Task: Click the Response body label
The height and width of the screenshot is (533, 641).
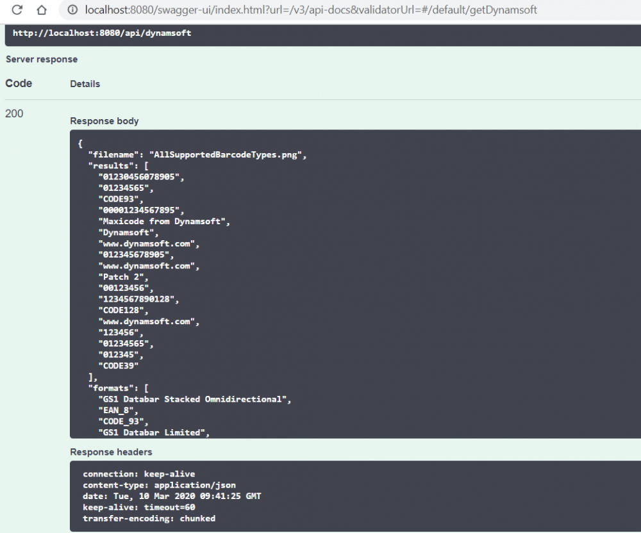Action: [104, 120]
